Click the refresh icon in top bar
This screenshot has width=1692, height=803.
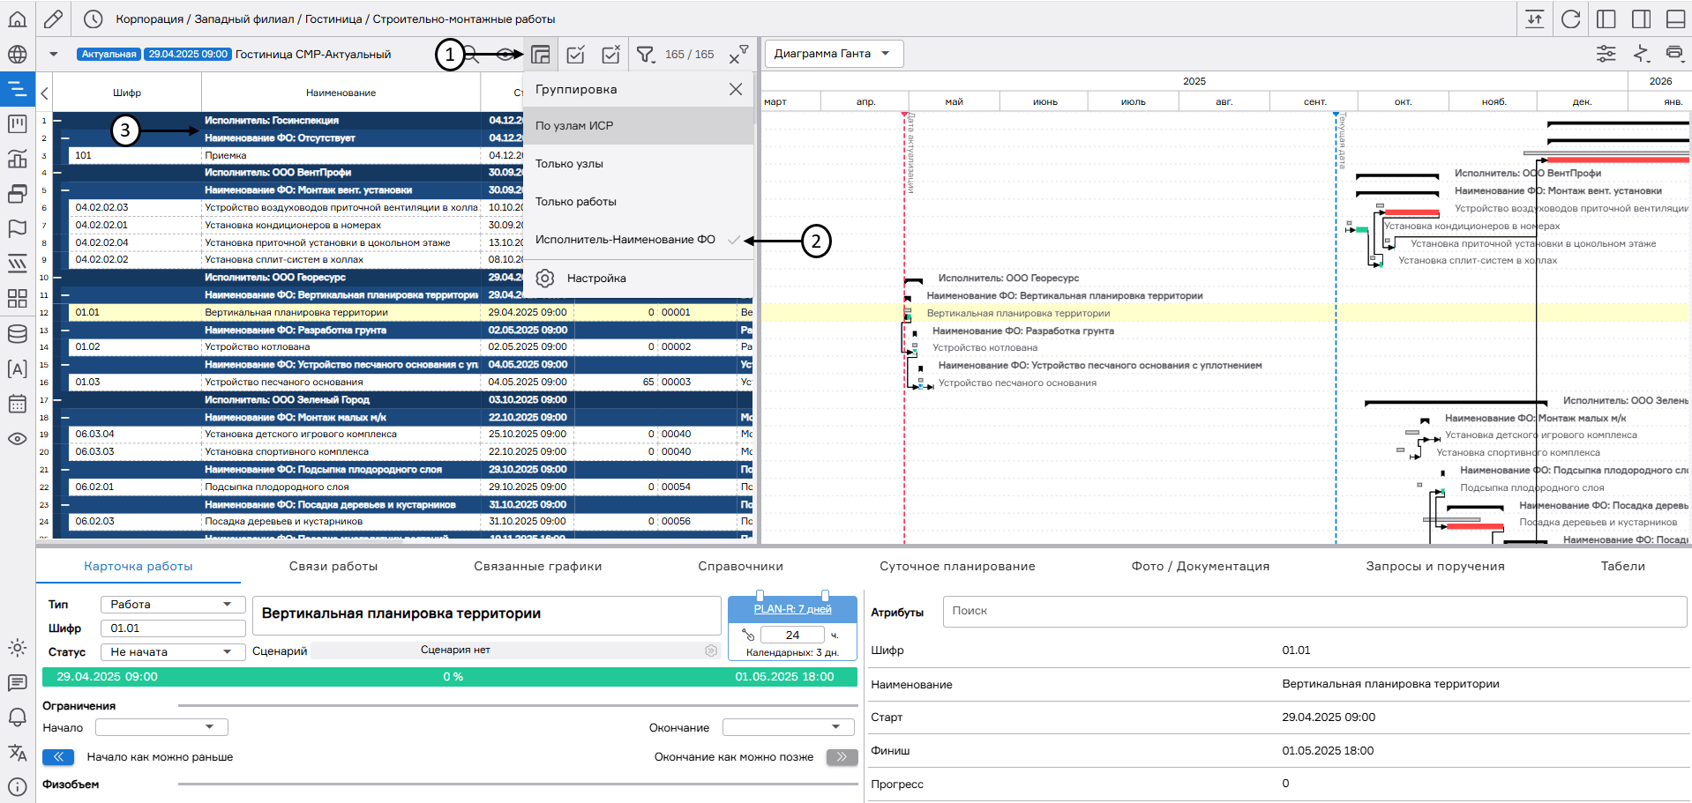pos(1570,19)
